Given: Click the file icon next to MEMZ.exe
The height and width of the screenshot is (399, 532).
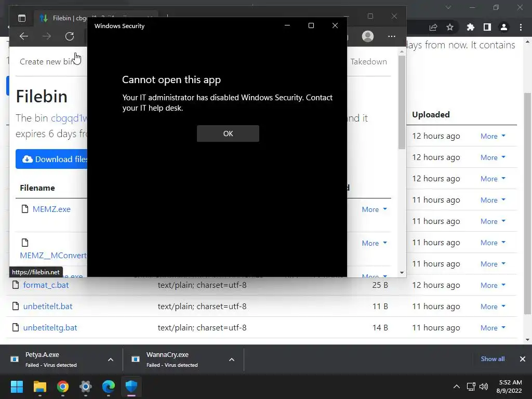Looking at the screenshot, I should 25,209.
